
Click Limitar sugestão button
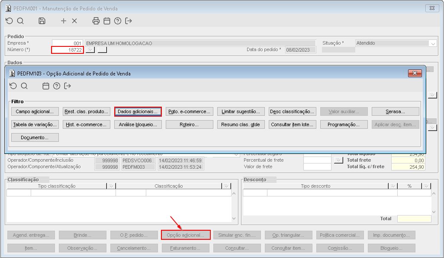241,111
